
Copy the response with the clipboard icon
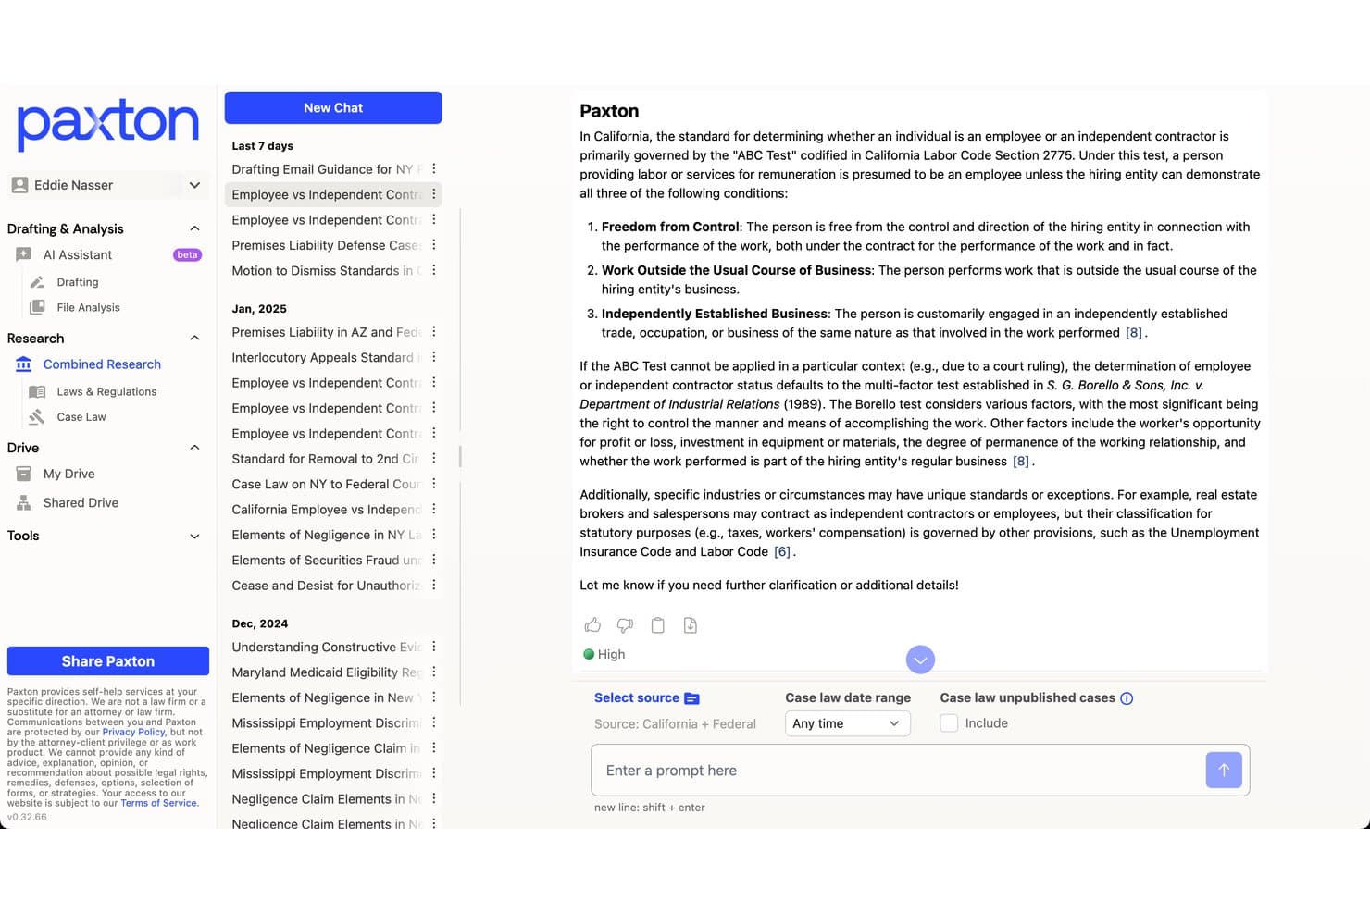[657, 625]
